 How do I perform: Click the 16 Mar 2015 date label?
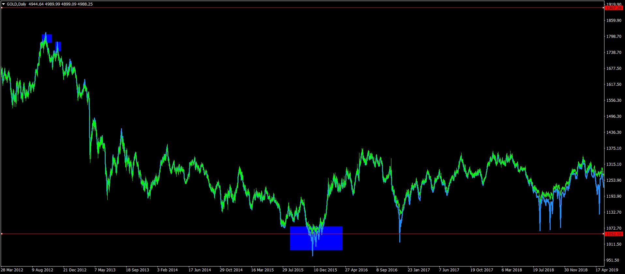263,270
